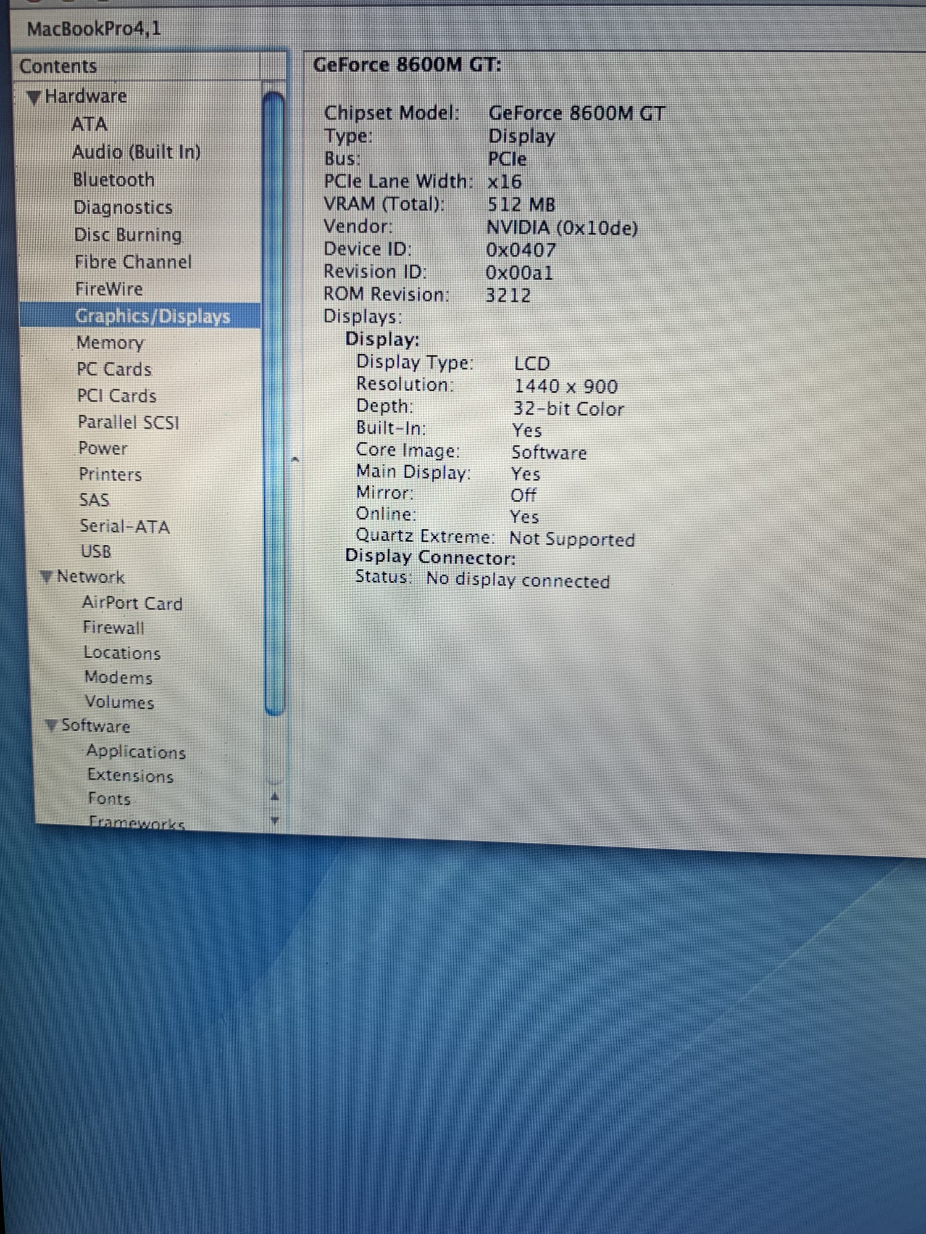Click the sidebar scrollbar thumb
This screenshot has width=926, height=1234.
(x=274, y=404)
